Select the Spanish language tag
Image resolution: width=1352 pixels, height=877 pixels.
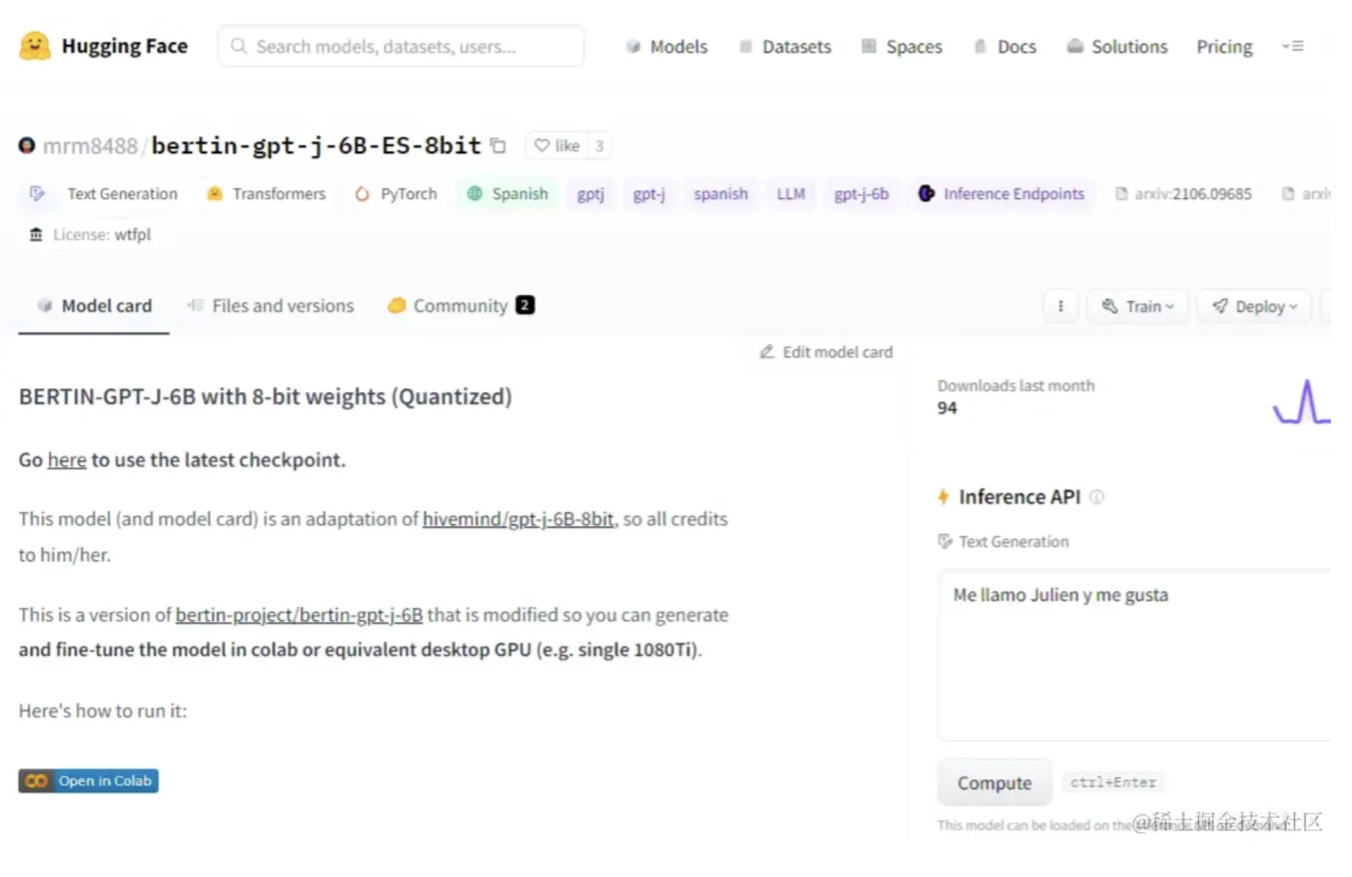[508, 194]
